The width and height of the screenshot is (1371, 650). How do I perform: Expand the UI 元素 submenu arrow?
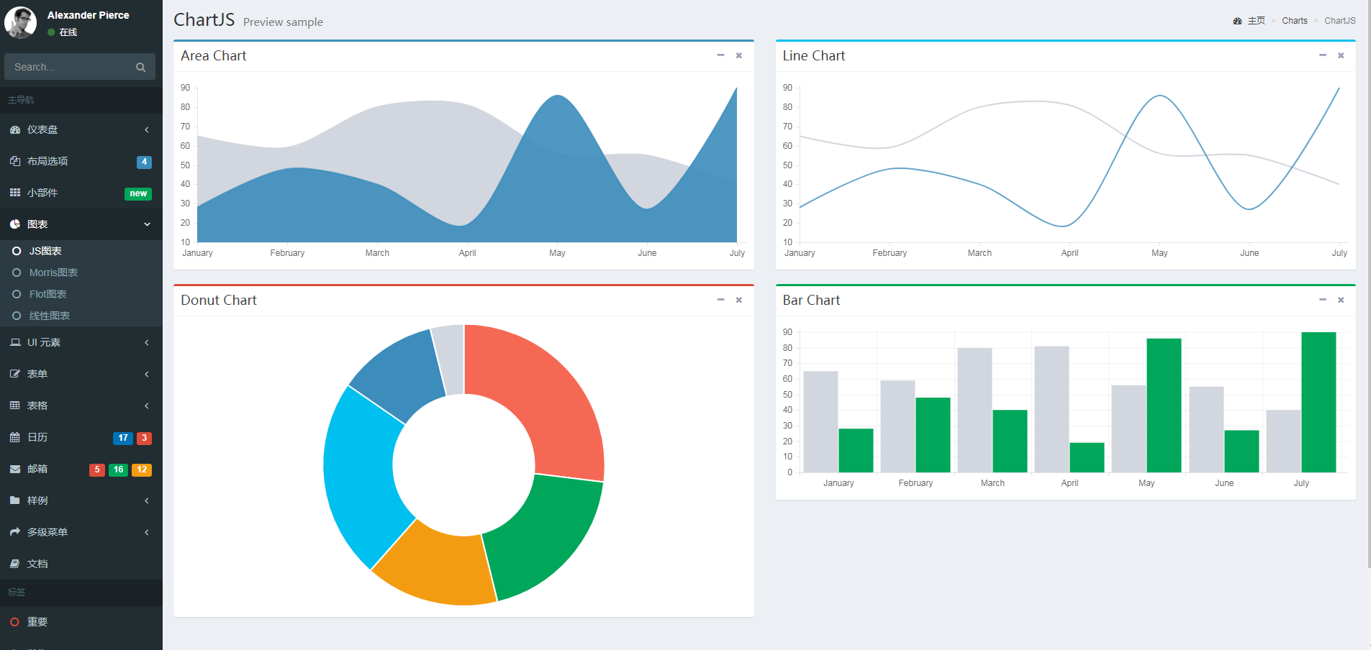(147, 342)
